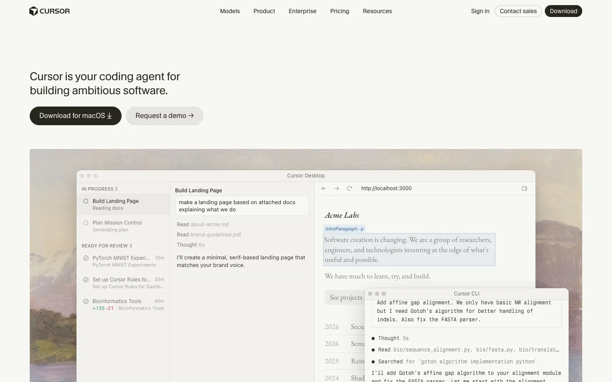
Task: Click the browser reload icon
Action: (349, 188)
